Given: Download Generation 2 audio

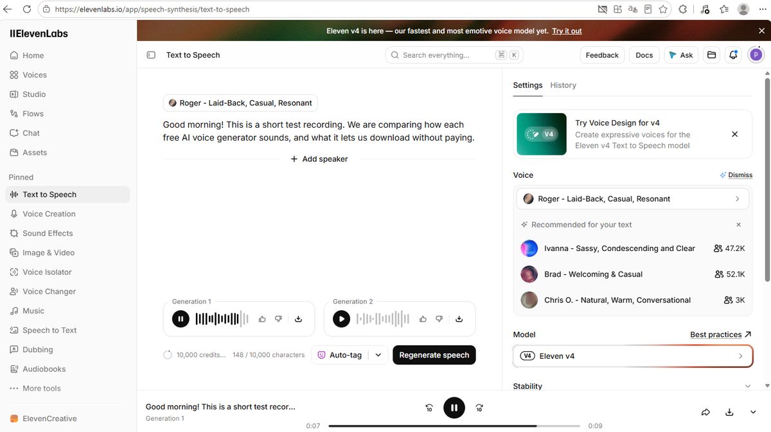Looking at the screenshot, I should click(459, 319).
